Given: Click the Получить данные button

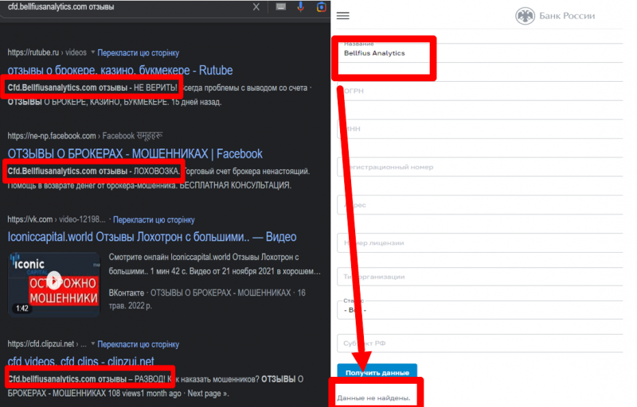Looking at the screenshot, I should point(377,372).
